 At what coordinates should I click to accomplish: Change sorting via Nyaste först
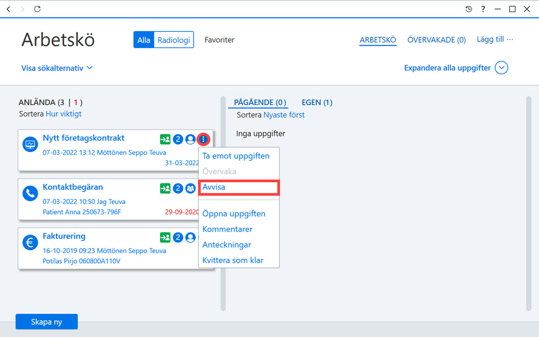tap(284, 115)
